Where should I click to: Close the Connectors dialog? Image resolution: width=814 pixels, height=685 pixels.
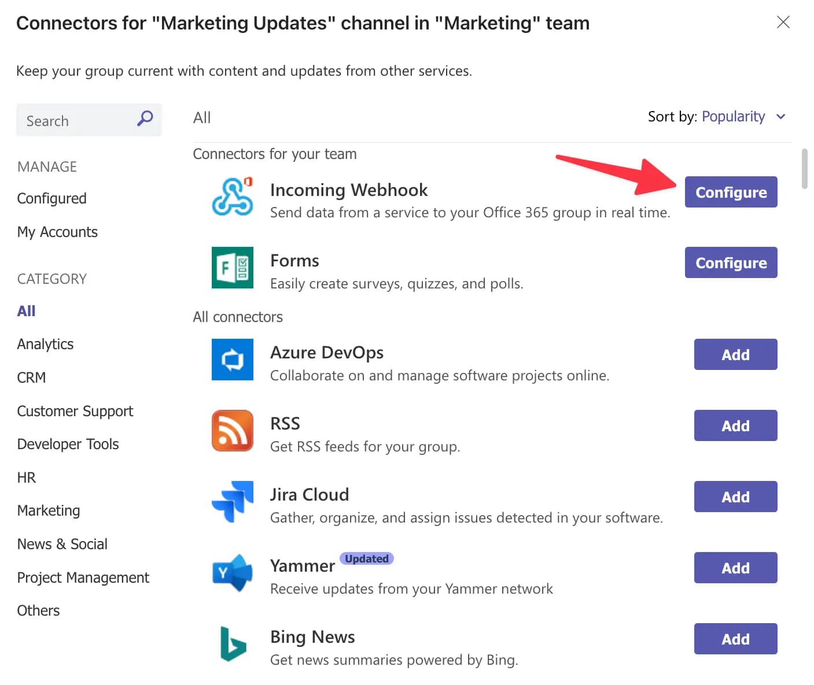pyautogui.click(x=783, y=23)
